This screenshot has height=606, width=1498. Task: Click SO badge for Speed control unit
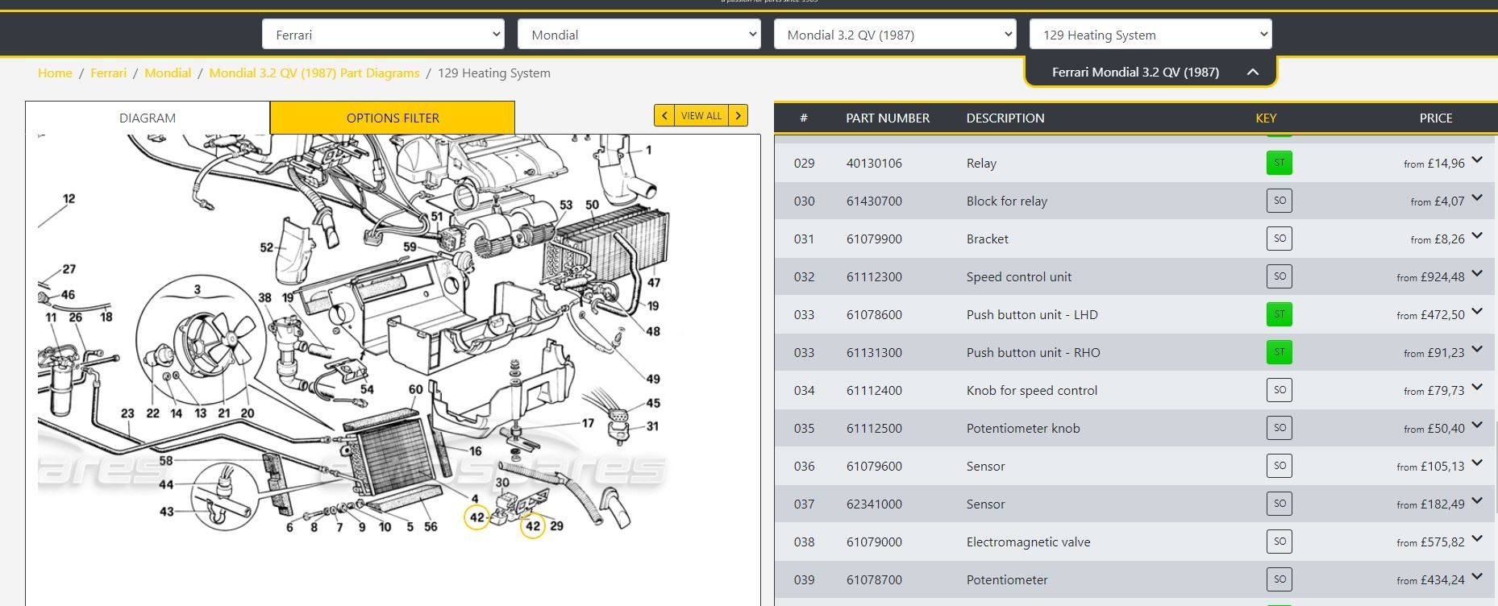(1279, 276)
